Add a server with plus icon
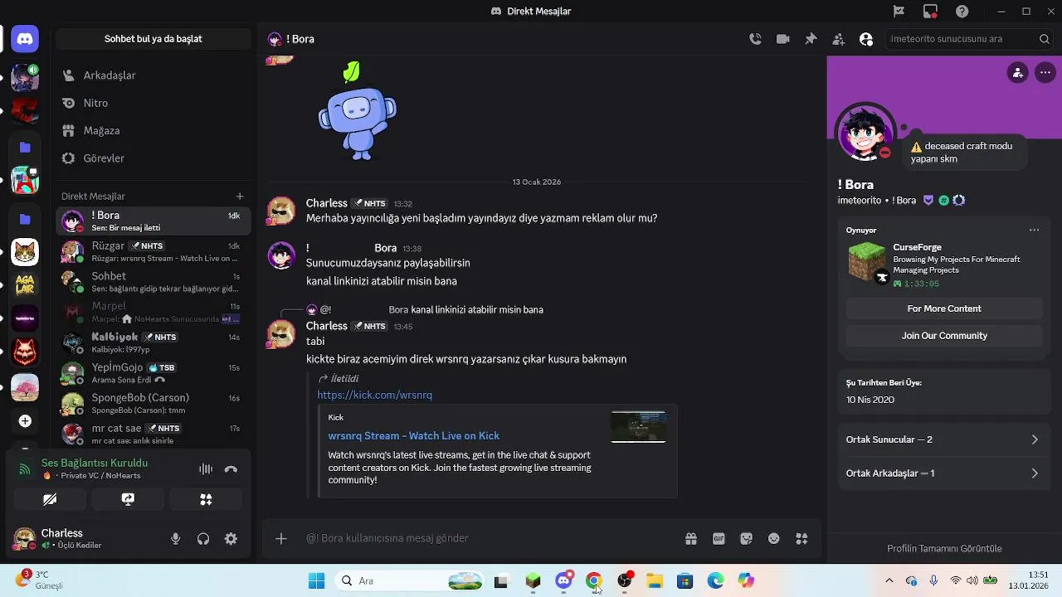Screen dimensions: 1062x597 tap(25, 421)
